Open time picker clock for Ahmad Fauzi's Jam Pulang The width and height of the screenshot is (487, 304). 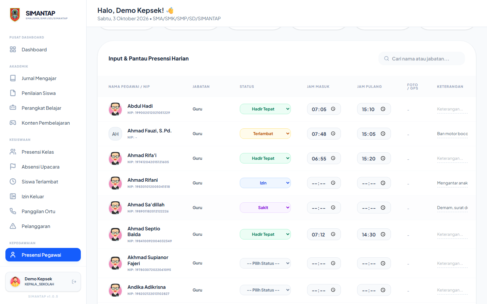tap(383, 133)
